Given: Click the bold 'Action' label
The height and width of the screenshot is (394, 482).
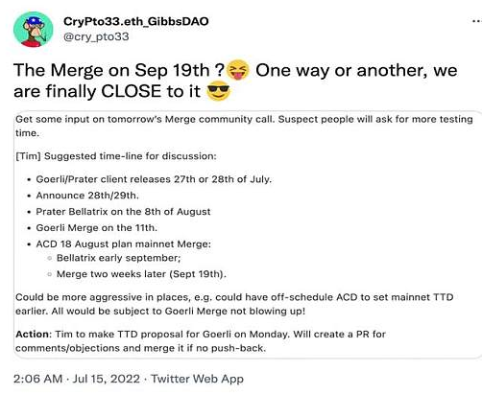Looking at the screenshot, I should tap(34, 335).
